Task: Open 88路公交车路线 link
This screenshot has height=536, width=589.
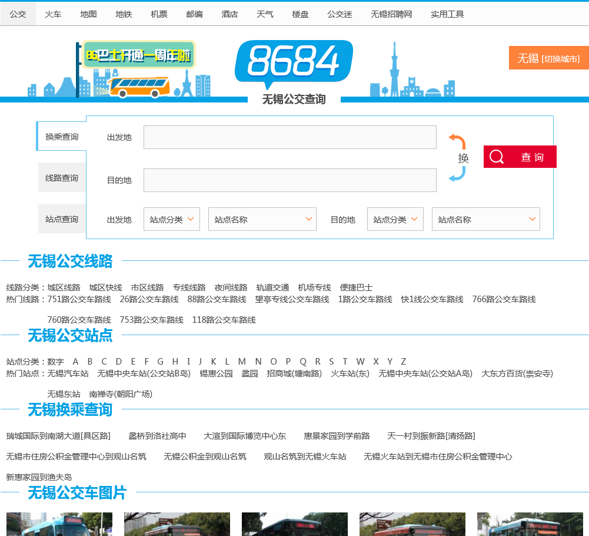Action: (x=217, y=299)
